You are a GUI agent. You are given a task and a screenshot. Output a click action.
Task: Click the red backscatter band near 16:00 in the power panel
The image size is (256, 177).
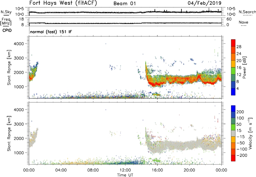[157, 84]
